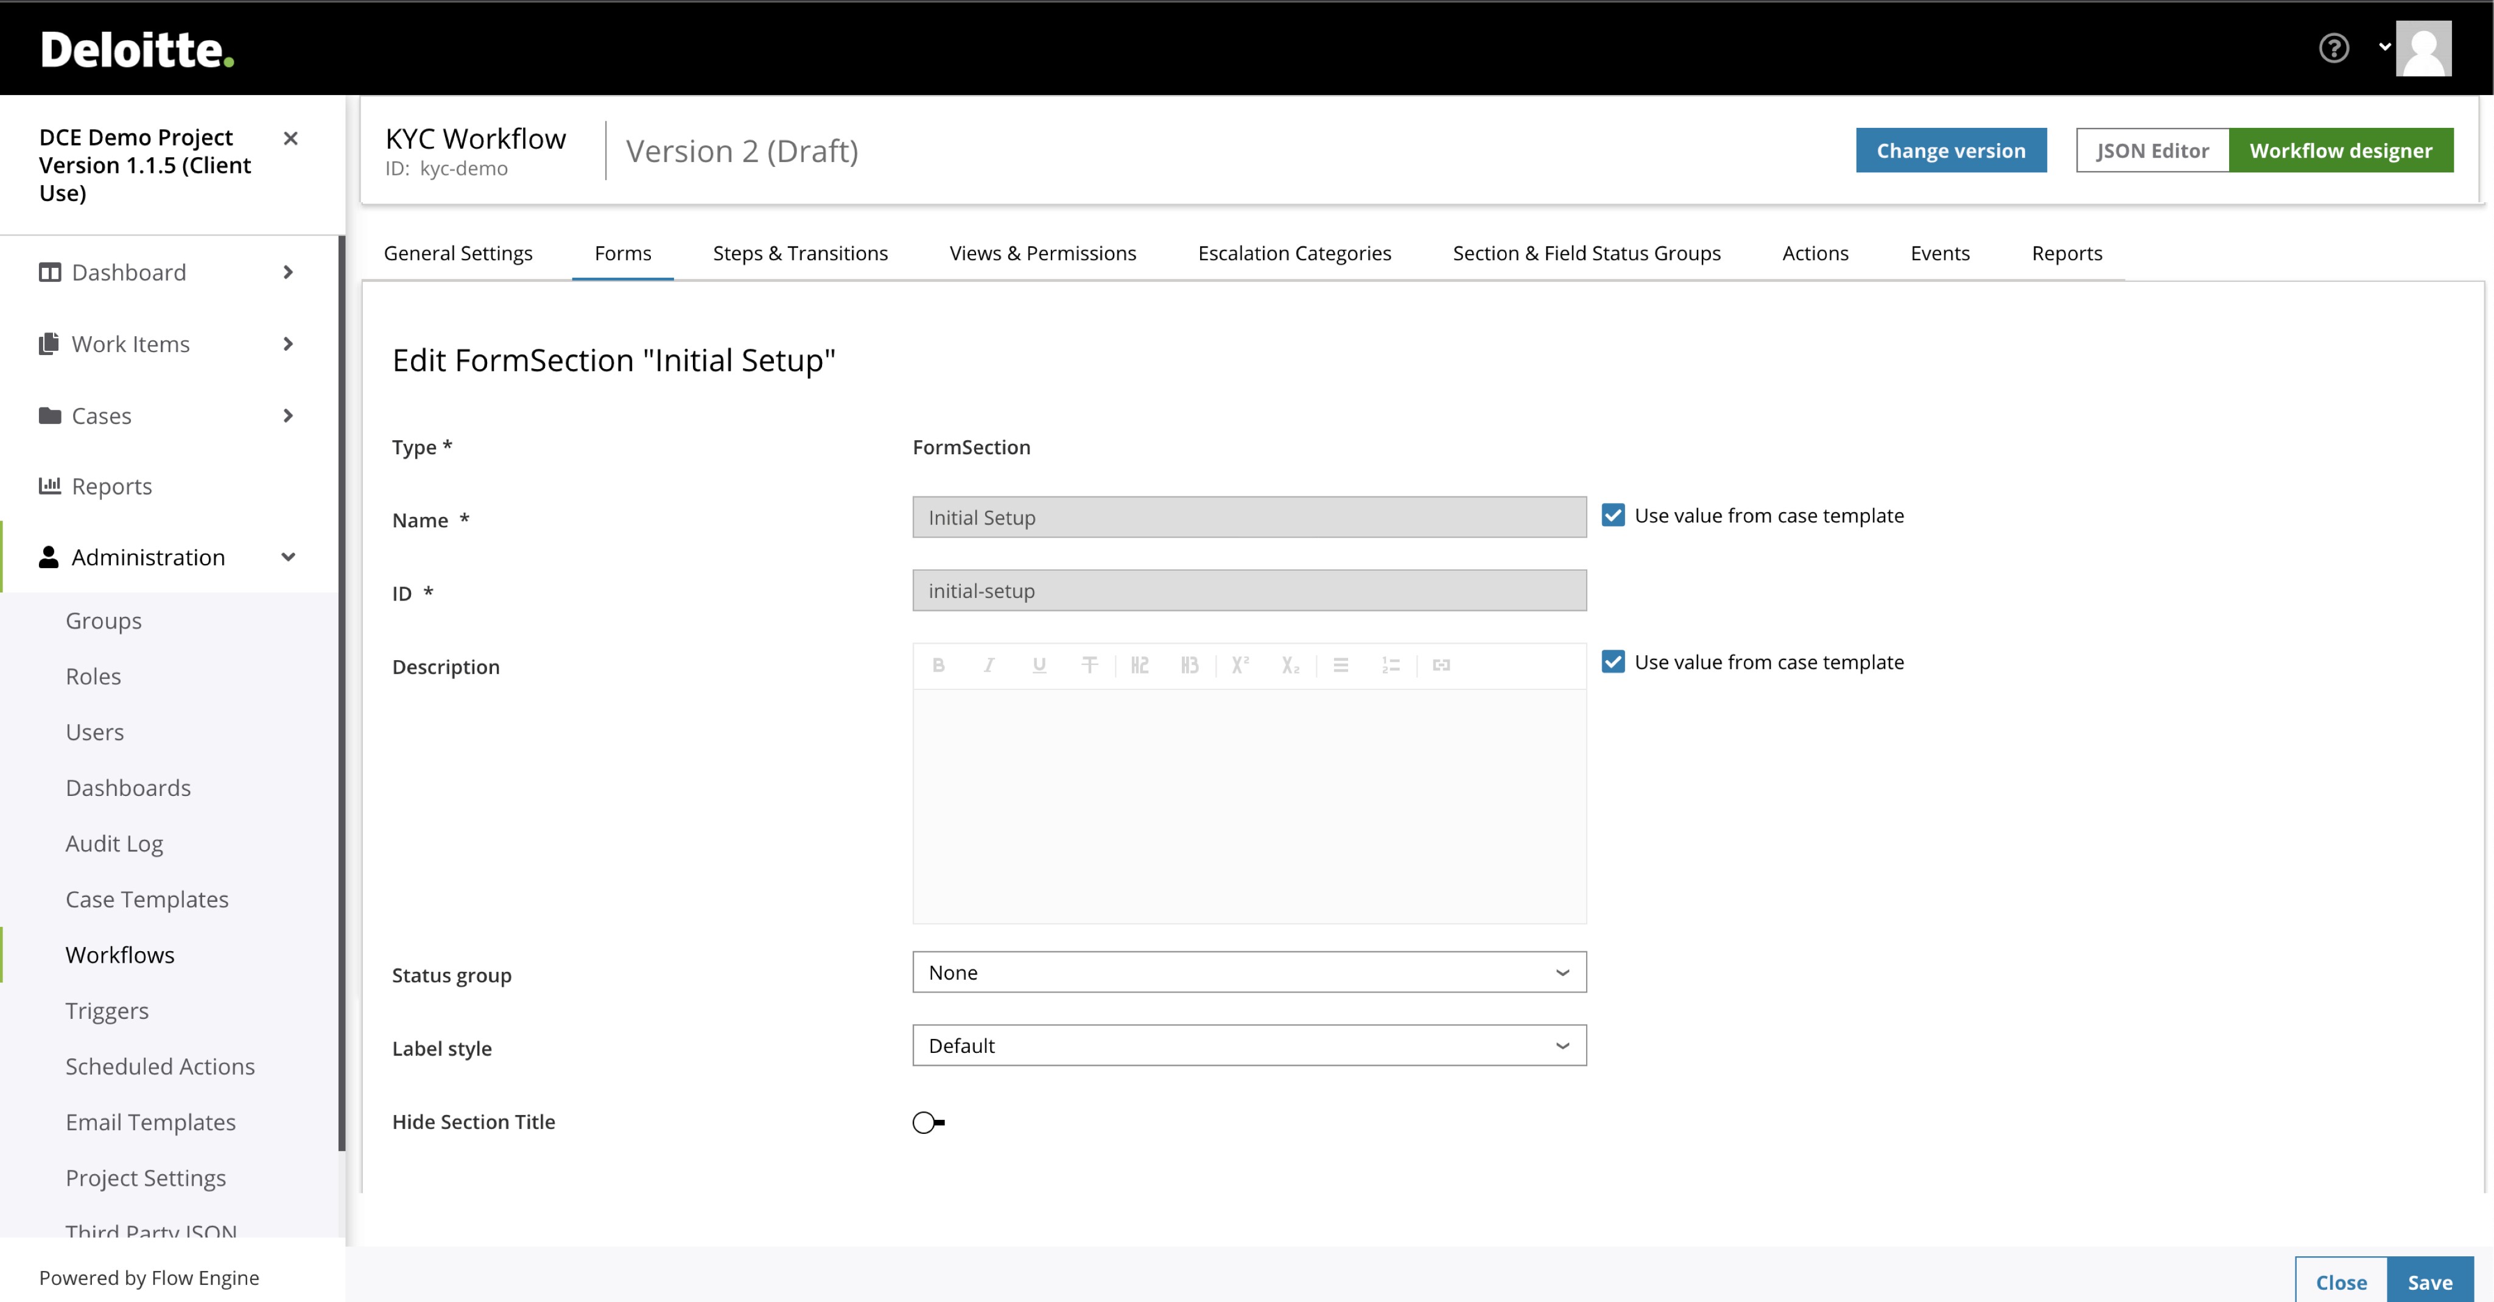Apply H2 heading in description editor
Viewport: 2494px width, 1302px height.
(x=1140, y=665)
